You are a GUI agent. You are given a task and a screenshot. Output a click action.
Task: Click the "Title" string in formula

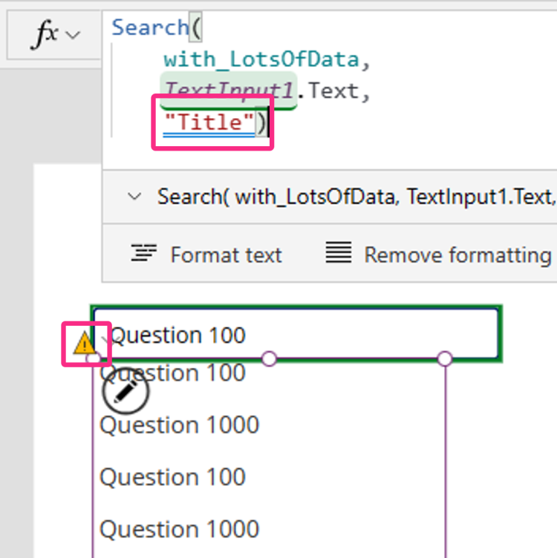[209, 121]
